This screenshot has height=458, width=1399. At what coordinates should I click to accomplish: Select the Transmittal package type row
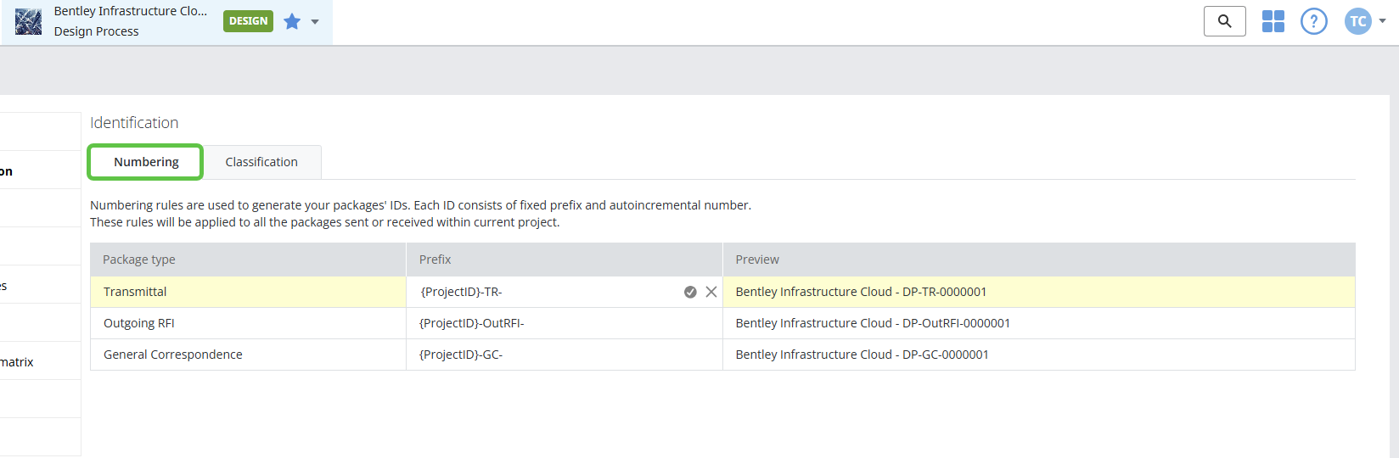pos(135,292)
